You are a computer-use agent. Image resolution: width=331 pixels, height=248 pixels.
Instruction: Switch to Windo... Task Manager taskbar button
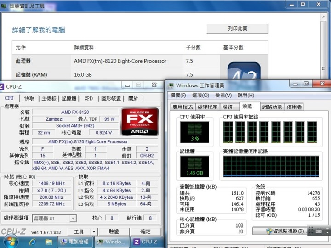click(x=112, y=242)
